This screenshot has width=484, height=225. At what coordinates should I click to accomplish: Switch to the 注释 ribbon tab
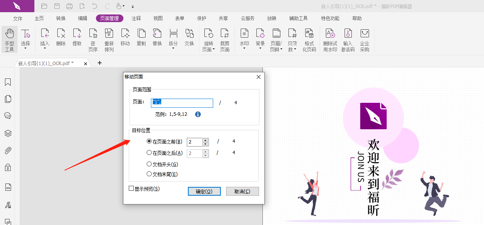(136, 18)
